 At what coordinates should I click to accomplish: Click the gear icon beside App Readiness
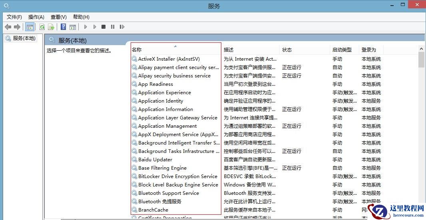134,84
